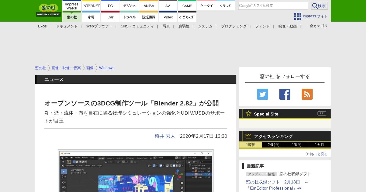Open the こどもとIT site tab
This screenshot has height=192, width=366.
pyautogui.click(x=187, y=17)
